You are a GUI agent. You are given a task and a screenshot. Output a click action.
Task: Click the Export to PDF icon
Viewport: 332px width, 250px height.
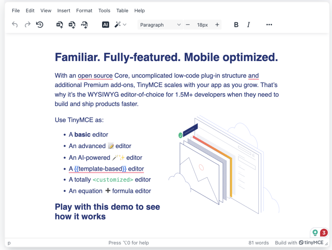coord(84,25)
